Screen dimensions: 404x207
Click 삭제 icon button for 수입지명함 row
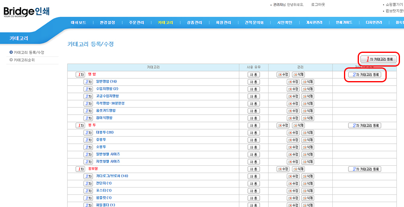point(309,89)
